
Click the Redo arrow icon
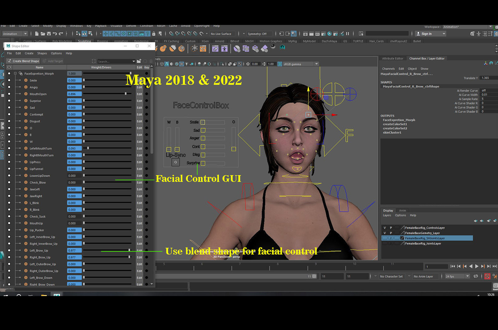click(x=61, y=34)
